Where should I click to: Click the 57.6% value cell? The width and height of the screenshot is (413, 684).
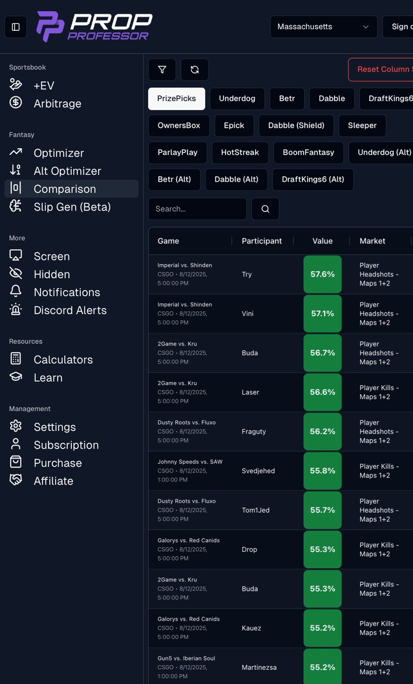pyautogui.click(x=322, y=274)
